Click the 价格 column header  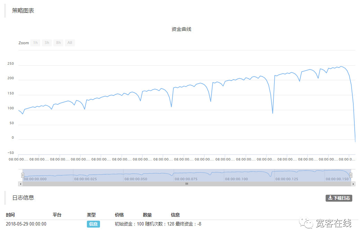[119, 215]
